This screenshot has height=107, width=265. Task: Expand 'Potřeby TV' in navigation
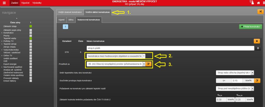tap(2, 41)
